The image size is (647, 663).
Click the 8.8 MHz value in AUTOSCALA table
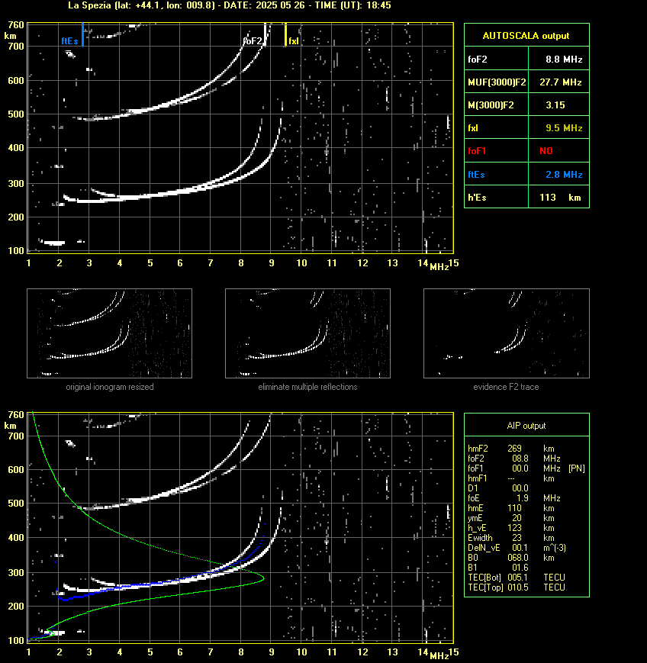point(564,60)
